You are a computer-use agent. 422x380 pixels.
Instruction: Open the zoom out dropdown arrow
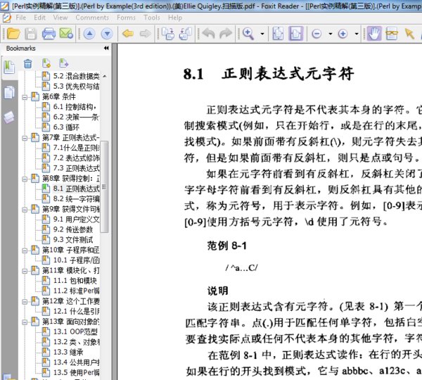[331, 34]
